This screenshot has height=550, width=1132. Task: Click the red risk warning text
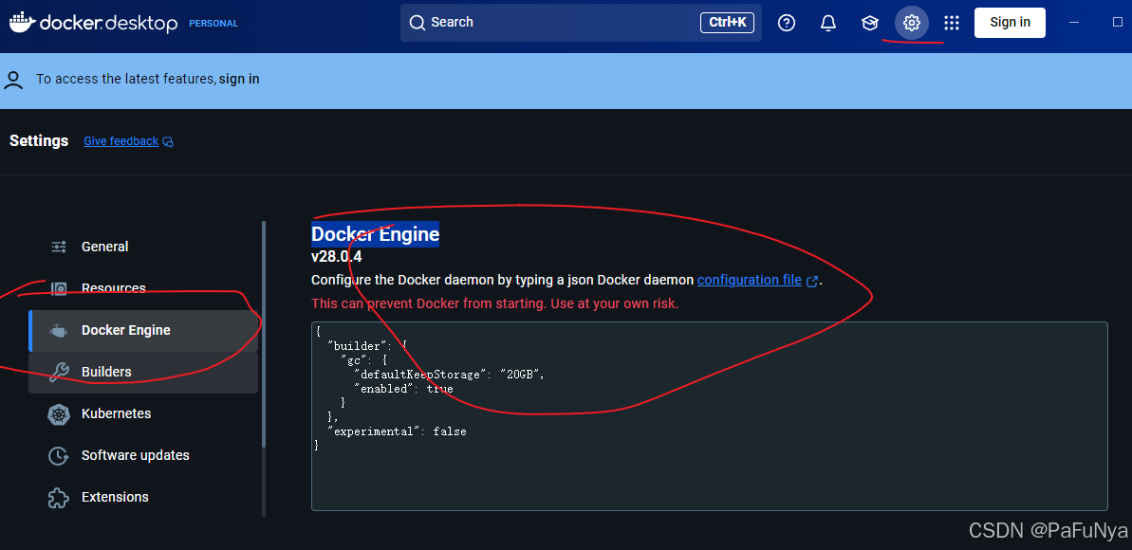494,303
